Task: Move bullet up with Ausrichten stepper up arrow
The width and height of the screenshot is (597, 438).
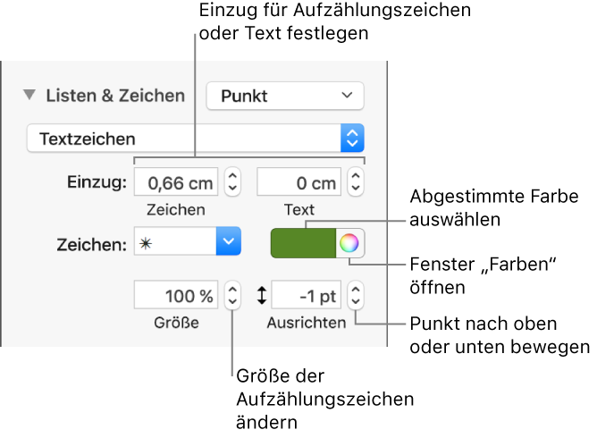Action: [355, 289]
